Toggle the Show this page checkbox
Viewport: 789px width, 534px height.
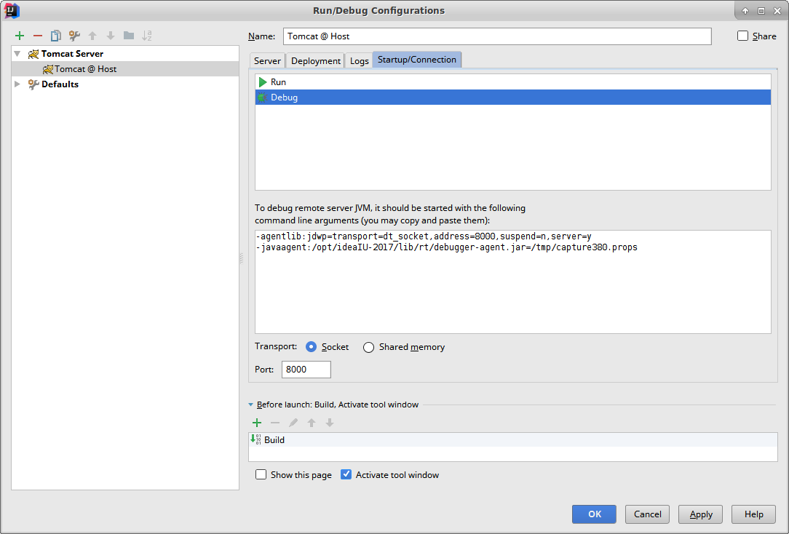coord(261,475)
